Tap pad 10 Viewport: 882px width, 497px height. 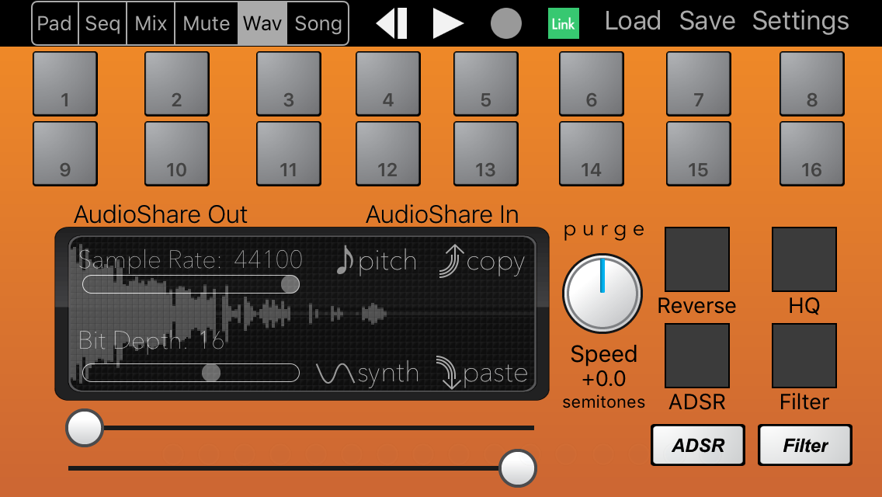coord(176,154)
